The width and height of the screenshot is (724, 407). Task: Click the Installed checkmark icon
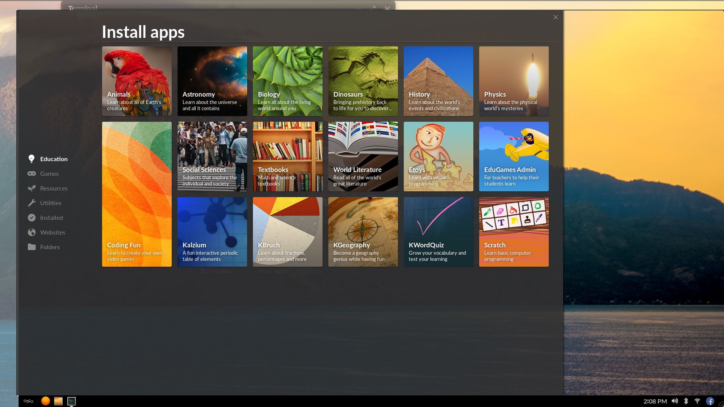[x=32, y=218]
